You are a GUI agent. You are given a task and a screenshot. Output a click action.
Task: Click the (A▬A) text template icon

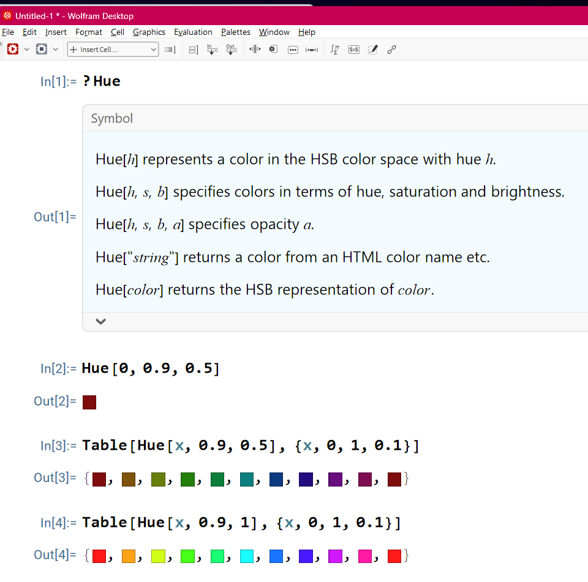tap(312, 50)
